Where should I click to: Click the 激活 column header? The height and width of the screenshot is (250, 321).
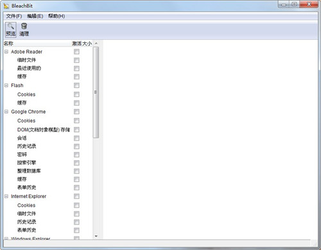coord(77,44)
